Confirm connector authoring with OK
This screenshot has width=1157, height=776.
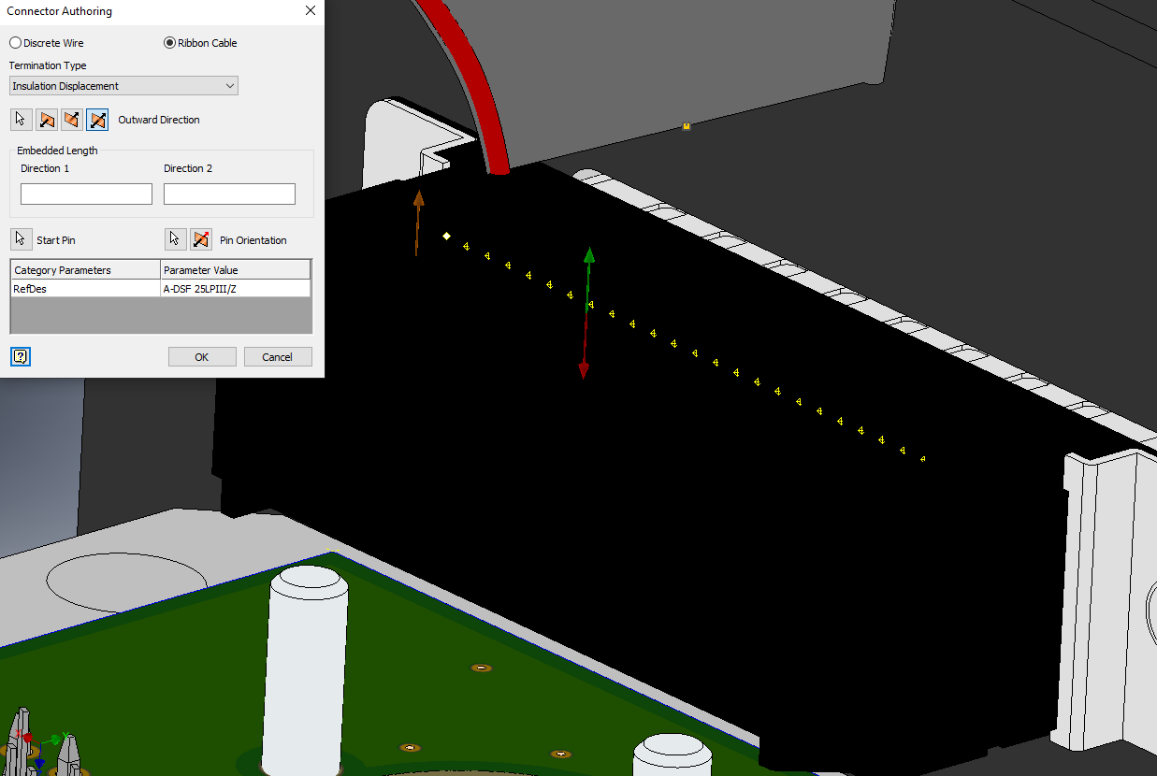click(x=202, y=356)
